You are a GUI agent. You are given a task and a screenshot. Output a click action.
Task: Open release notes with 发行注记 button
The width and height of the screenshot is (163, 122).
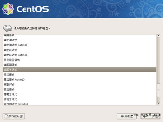click(14, 116)
